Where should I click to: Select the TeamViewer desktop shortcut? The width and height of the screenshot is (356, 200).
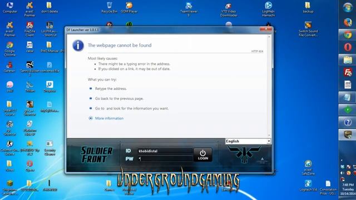coord(189,9)
